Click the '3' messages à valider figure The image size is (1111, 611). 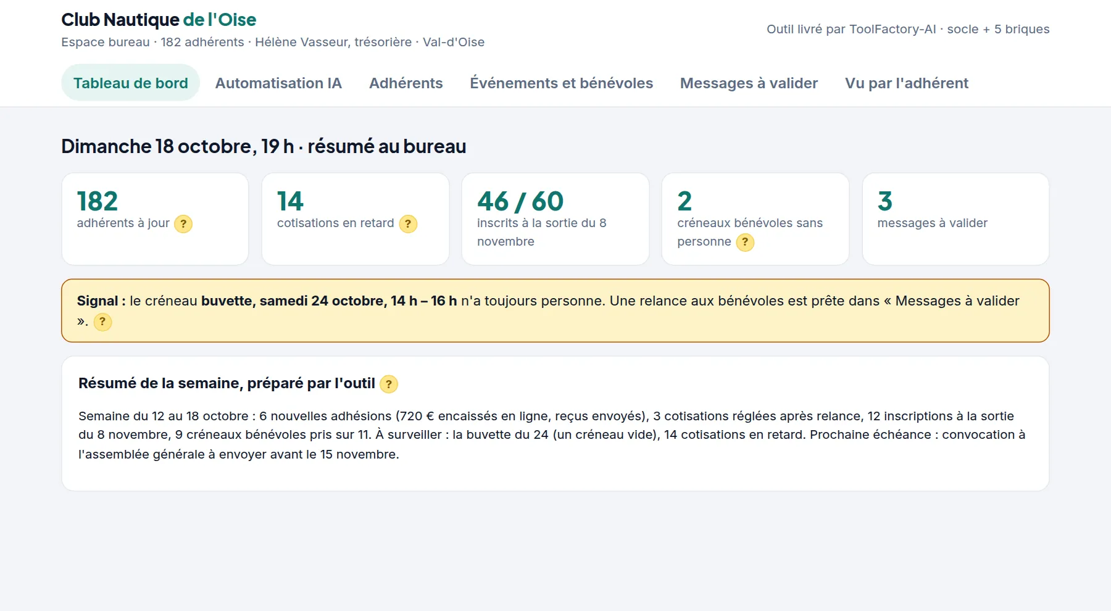coord(885,201)
